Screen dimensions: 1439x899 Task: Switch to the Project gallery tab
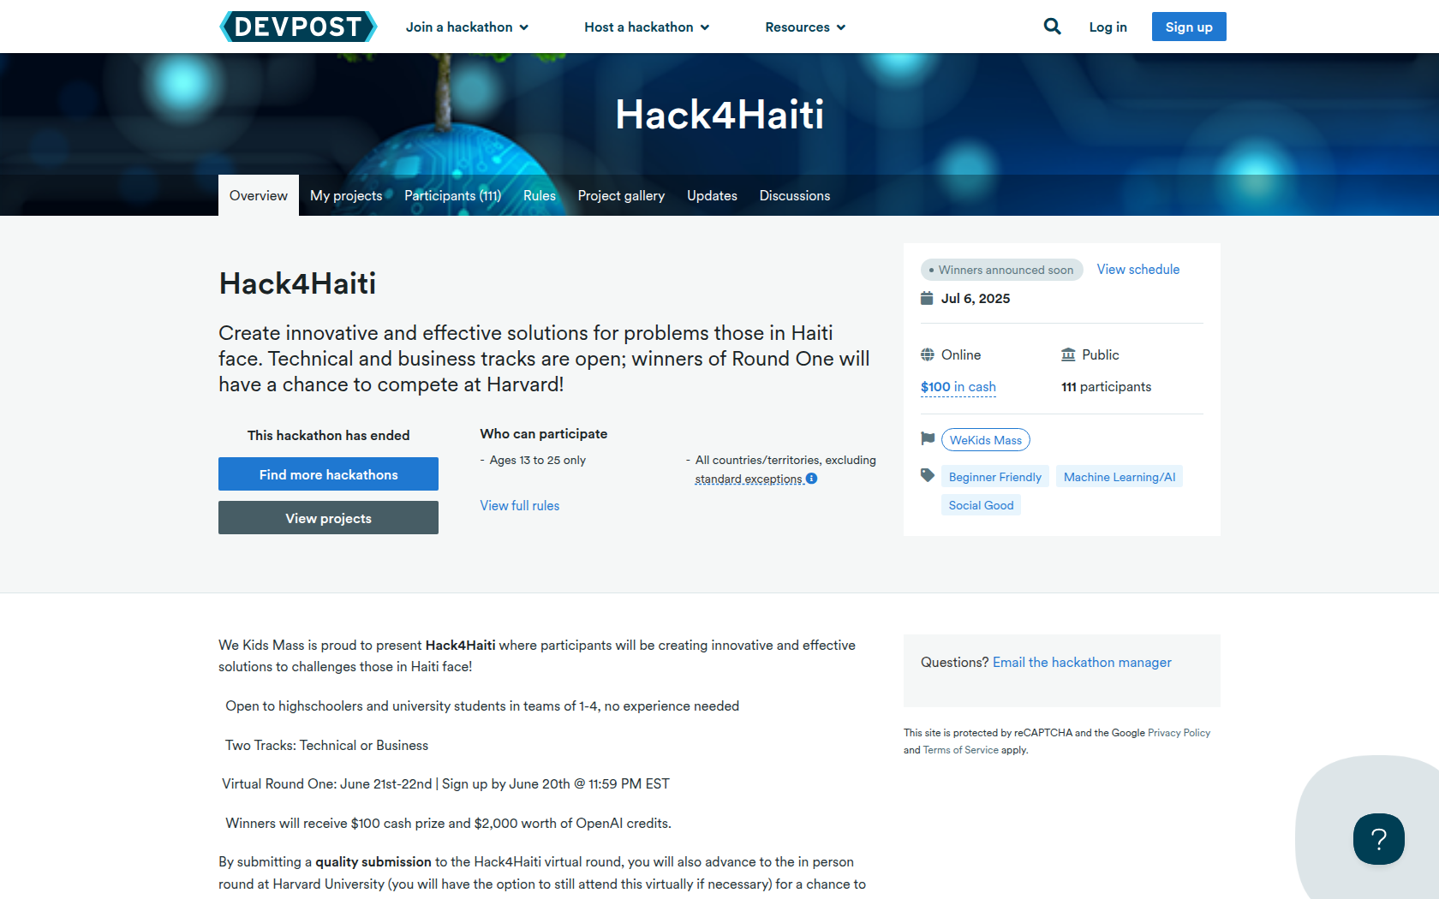(x=621, y=196)
